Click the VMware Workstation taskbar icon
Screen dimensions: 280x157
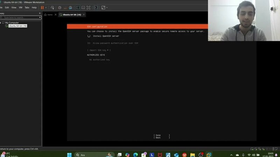(209, 155)
